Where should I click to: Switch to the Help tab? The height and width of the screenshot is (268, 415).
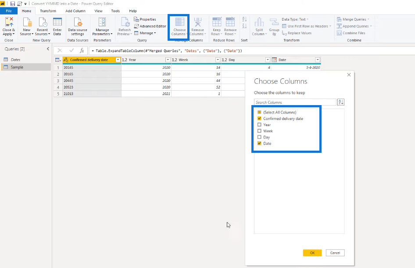(133, 11)
